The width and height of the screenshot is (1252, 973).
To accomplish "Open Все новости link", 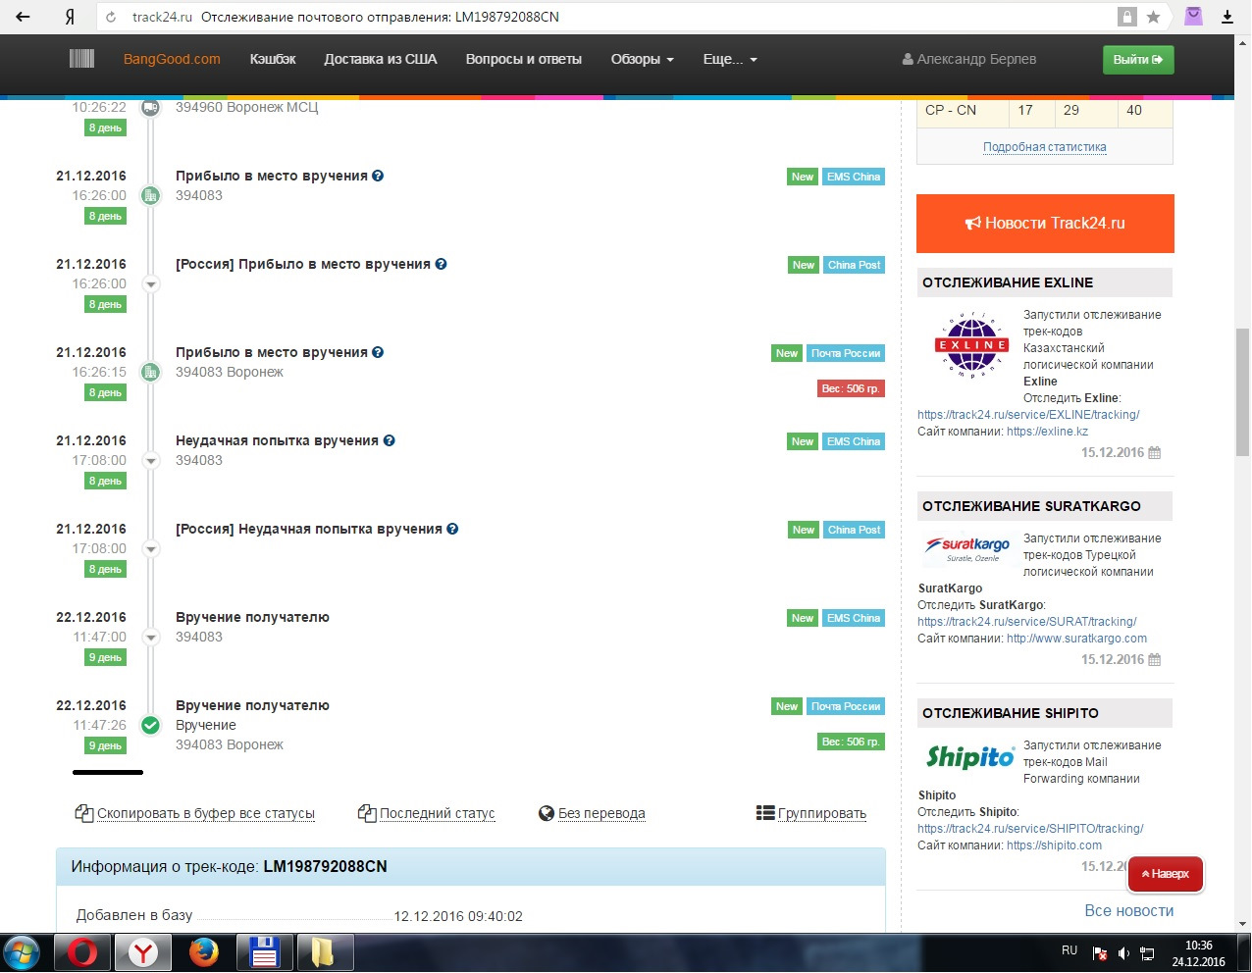I will pos(1128,910).
